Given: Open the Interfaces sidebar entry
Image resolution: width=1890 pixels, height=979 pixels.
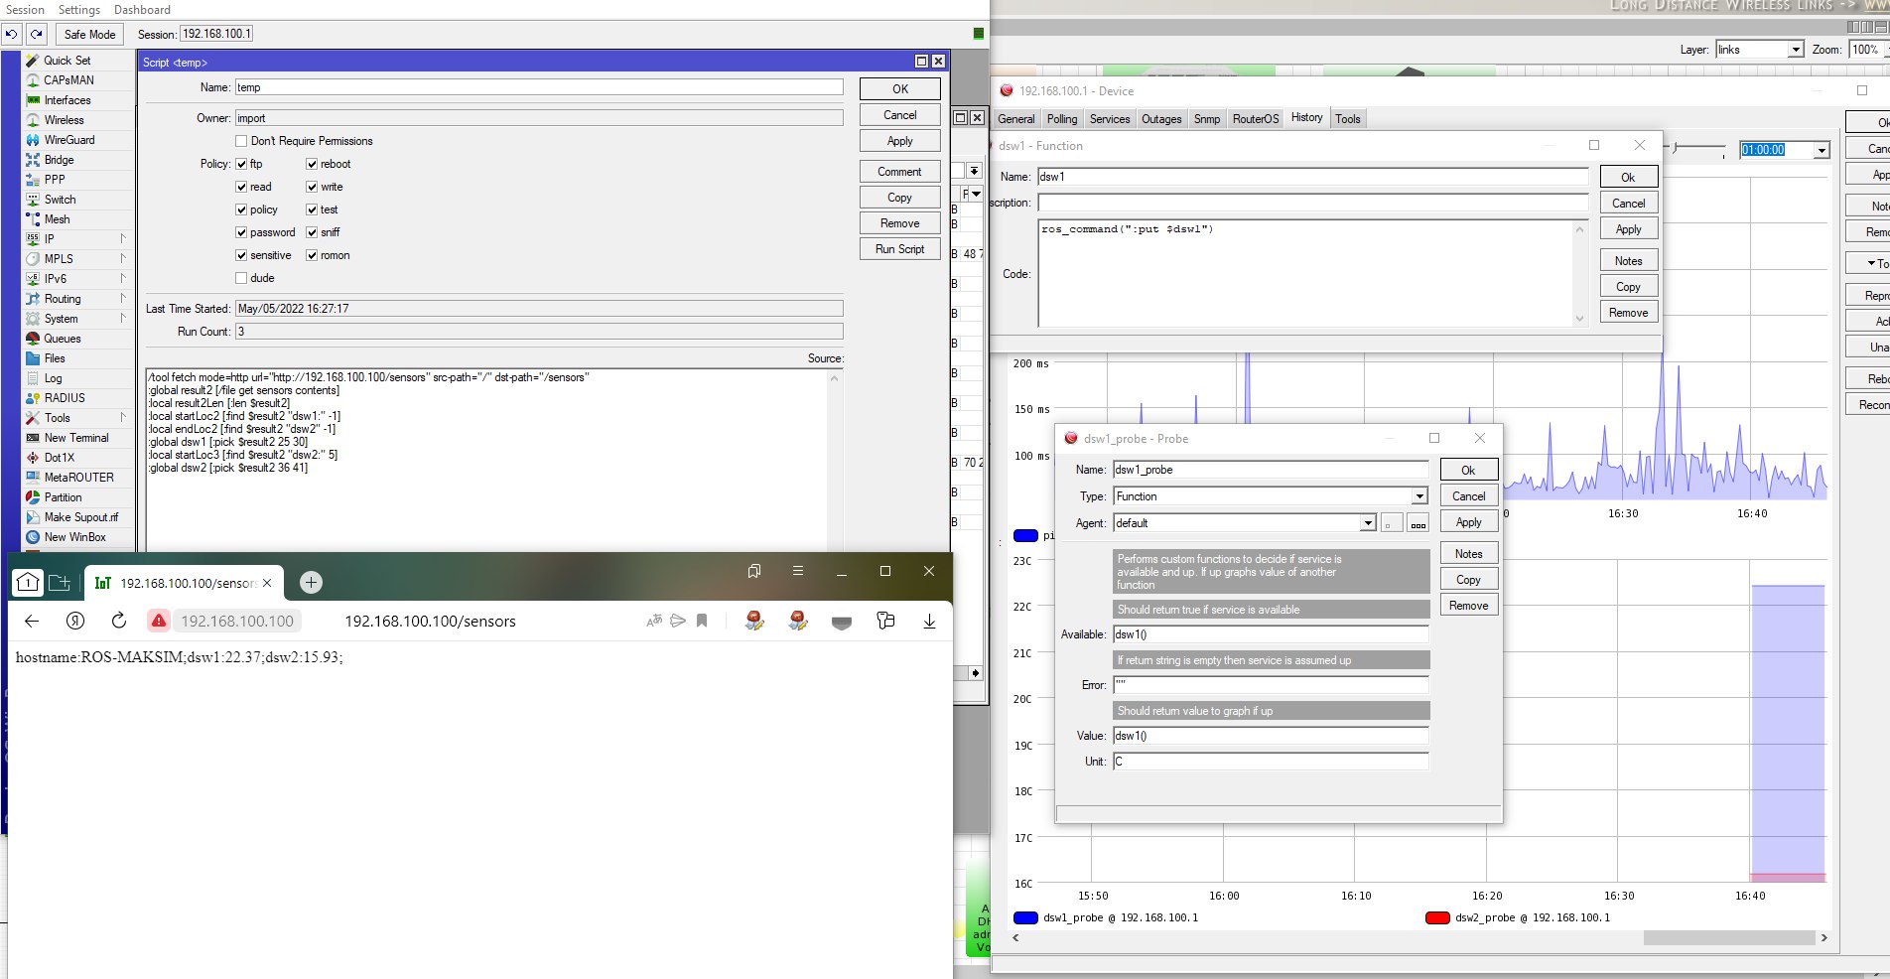Looking at the screenshot, I should click(x=67, y=100).
